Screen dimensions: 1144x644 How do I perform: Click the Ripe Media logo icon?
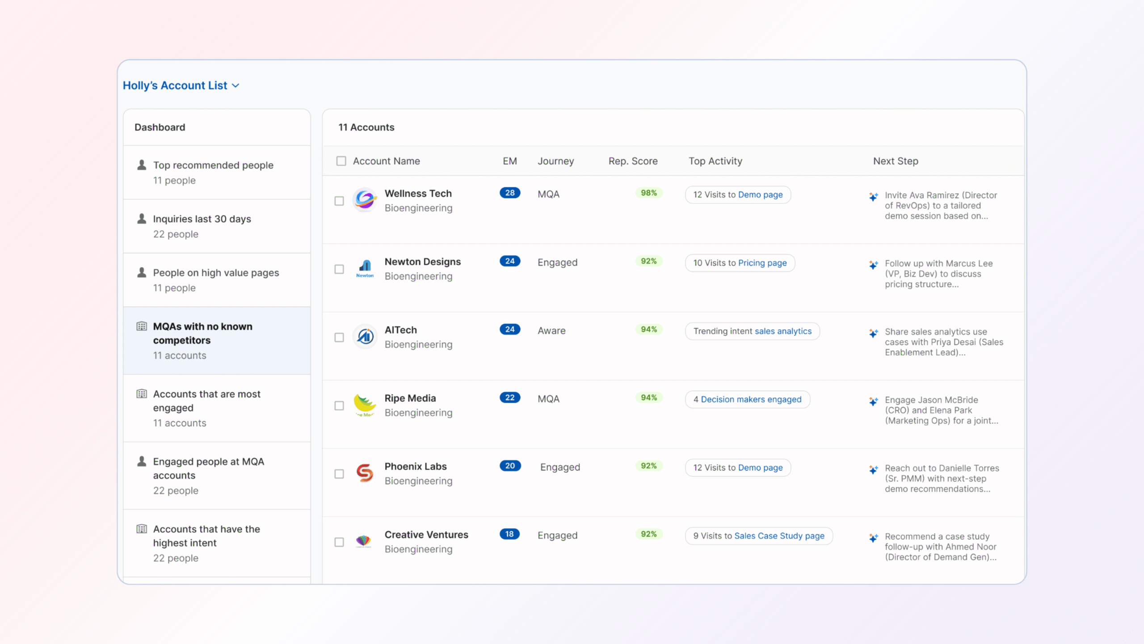coord(365,404)
